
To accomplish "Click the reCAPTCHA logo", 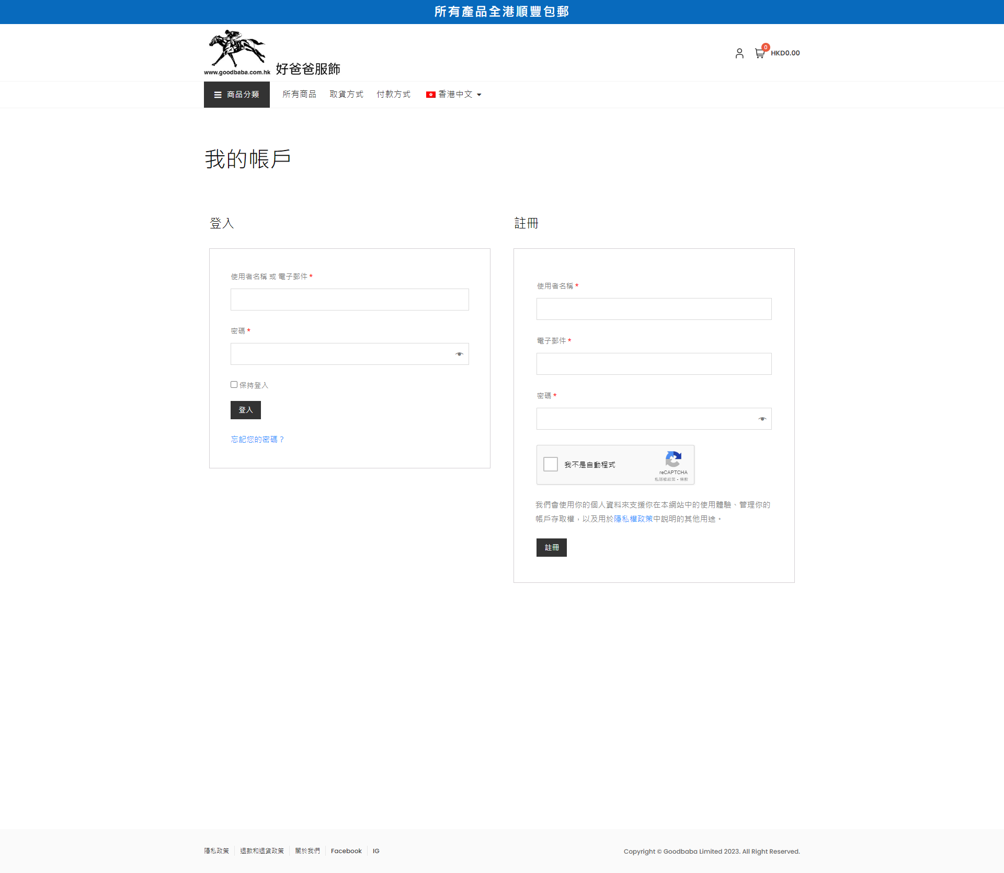I will pos(673,460).
